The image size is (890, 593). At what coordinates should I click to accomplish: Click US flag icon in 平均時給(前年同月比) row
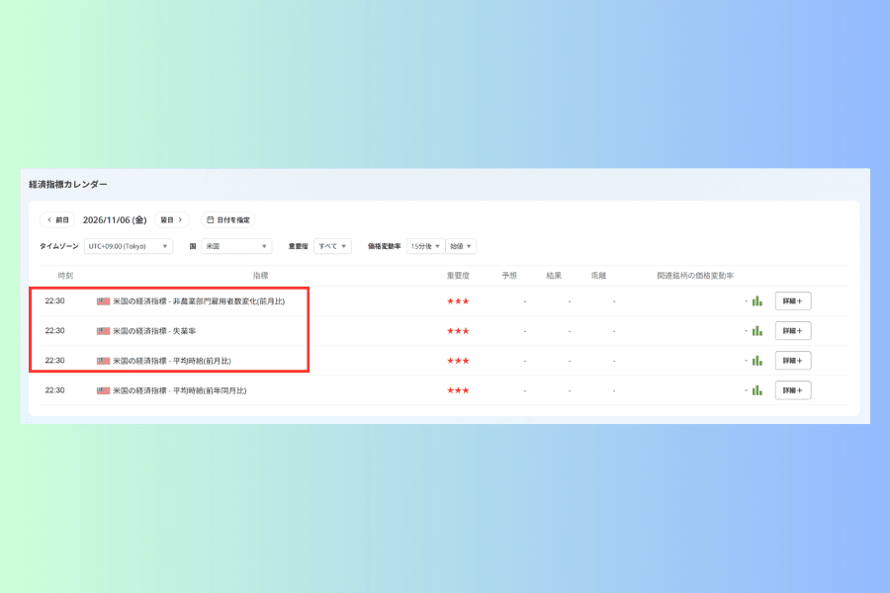(103, 390)
